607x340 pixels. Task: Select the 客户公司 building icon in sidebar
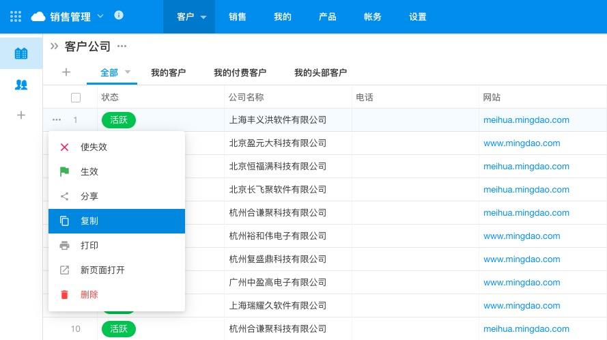point(21,53)
